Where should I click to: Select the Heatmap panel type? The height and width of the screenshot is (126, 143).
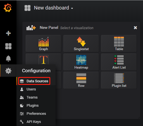point(81,62)
